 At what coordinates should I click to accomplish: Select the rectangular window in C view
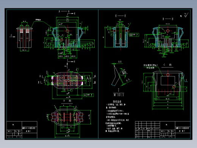pyautogui.click(x=168, y=81)
